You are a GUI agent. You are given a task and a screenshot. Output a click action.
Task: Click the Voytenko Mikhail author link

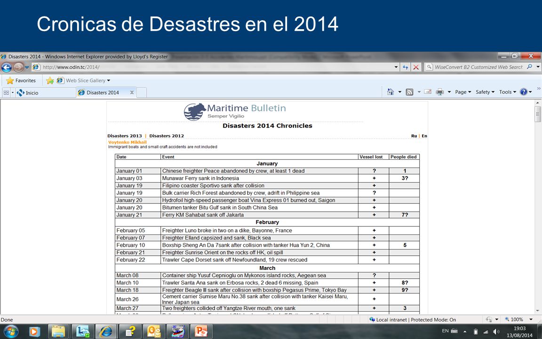127,142
